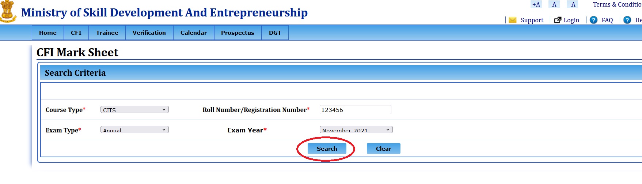Open the Terms & Conditions link
Screen dimensions: 642x184
[x=617, y=4]
